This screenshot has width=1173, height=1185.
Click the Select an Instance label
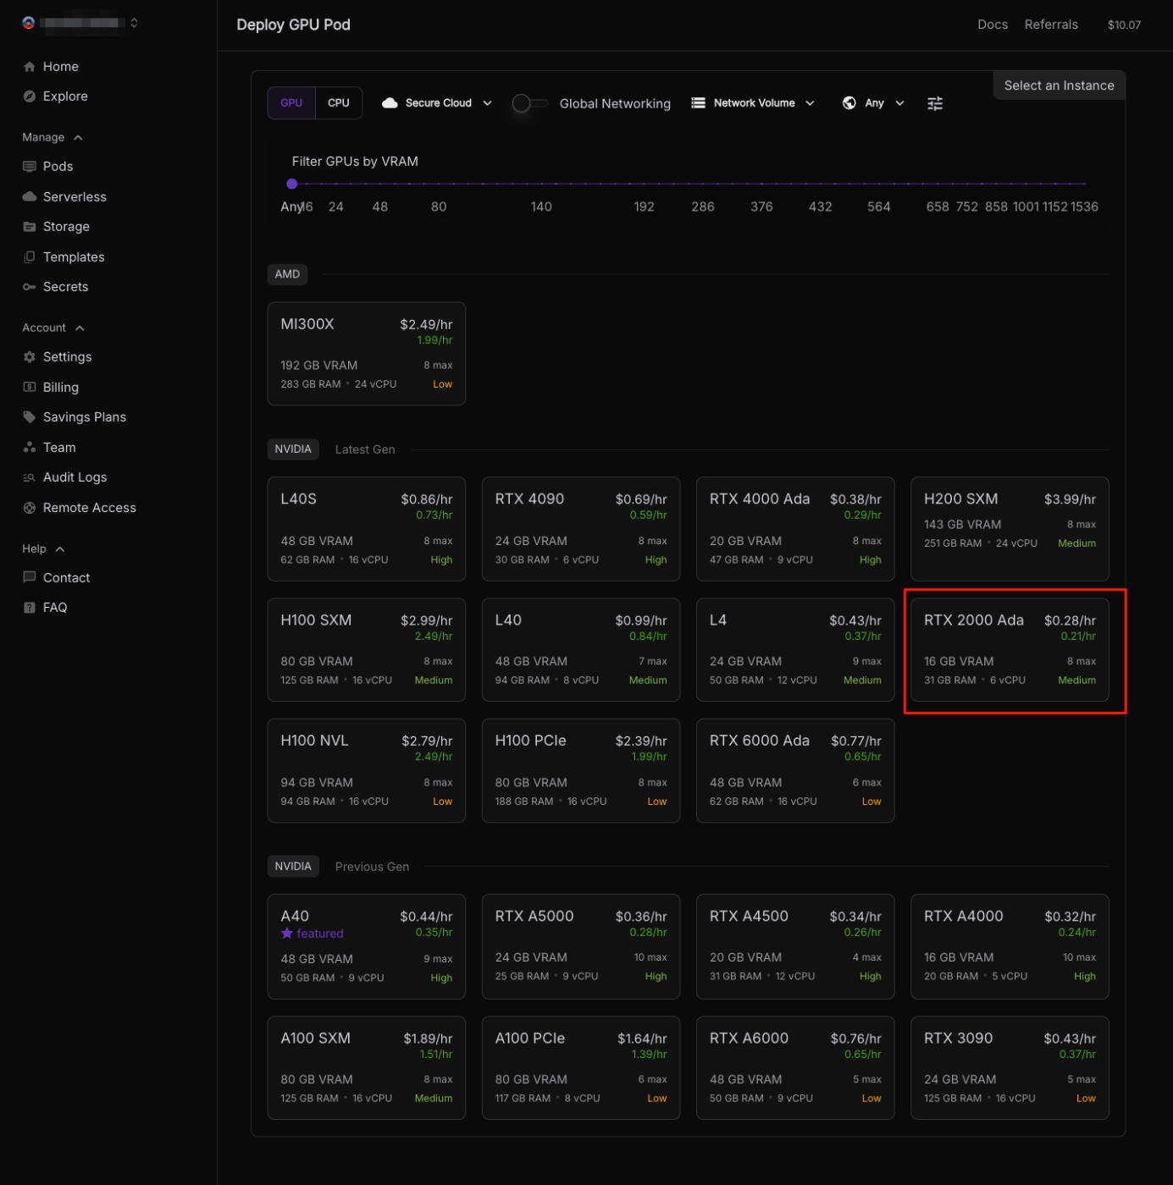coord(1059,85)
